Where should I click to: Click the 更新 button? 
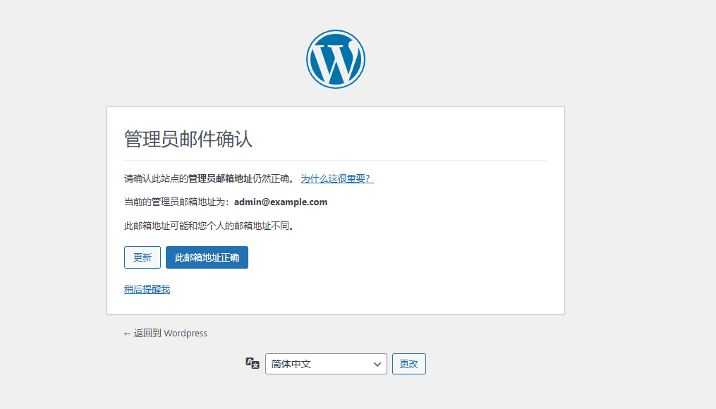coord(142,257)
